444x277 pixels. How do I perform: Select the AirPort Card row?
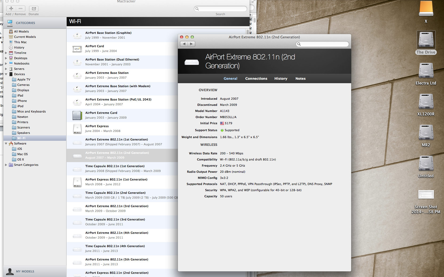pos(122,49)
